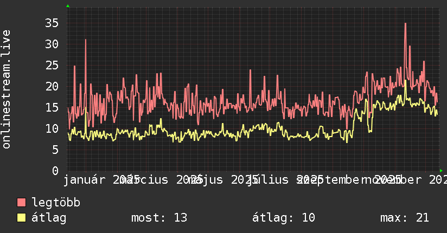Click the green arrow ending the x-axis
This screenshot has height=233, width=447.
441,171
